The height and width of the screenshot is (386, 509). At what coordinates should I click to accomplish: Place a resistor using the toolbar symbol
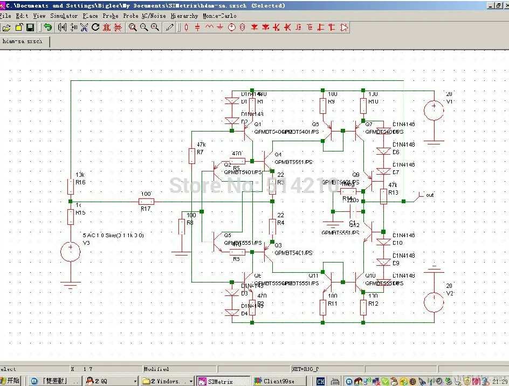[x=187, y=27]
